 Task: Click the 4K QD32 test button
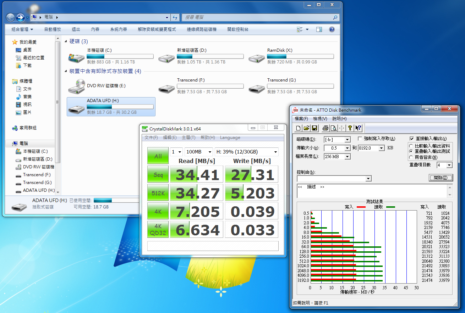(x=158, y=229)
